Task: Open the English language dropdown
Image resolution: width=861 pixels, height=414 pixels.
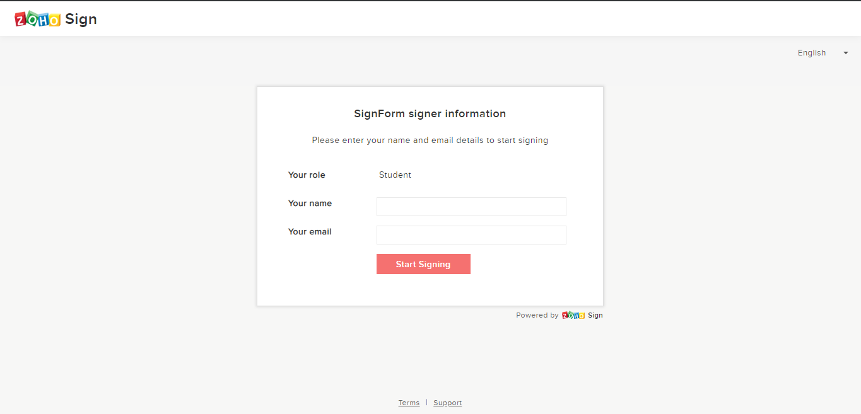Action: click(x=823, y=53)
